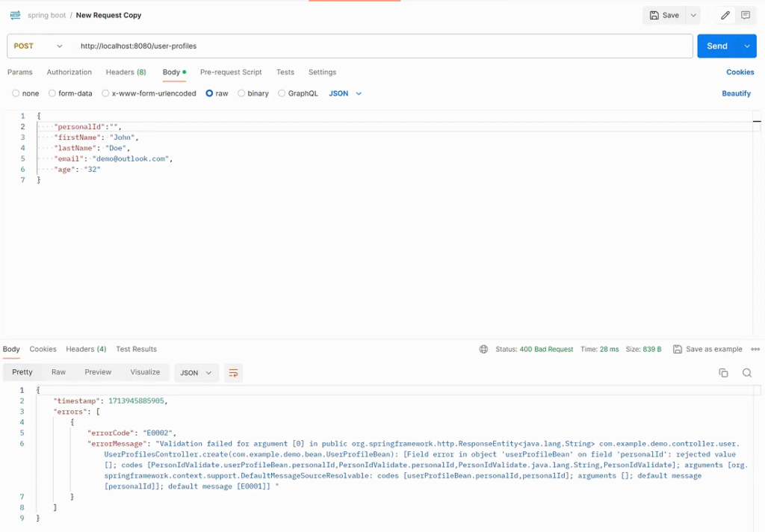Open the comments icon

[745, 15]
